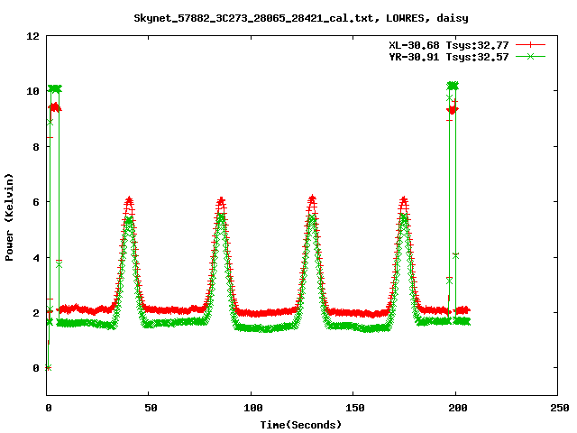The width and height of the screenshot is (577, 433).
Task: Click the Power (Kelvin) y-axis label
Action: 9,217
